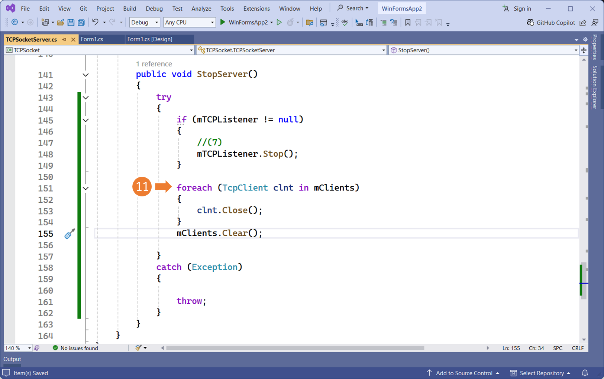Click the health indicator icon beside zoom

(x=37, y=348)
